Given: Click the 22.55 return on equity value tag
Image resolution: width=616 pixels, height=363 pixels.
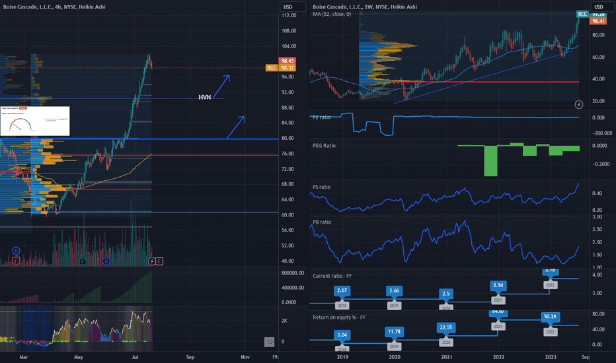Looking at the screenshot, I should [446, 327].
